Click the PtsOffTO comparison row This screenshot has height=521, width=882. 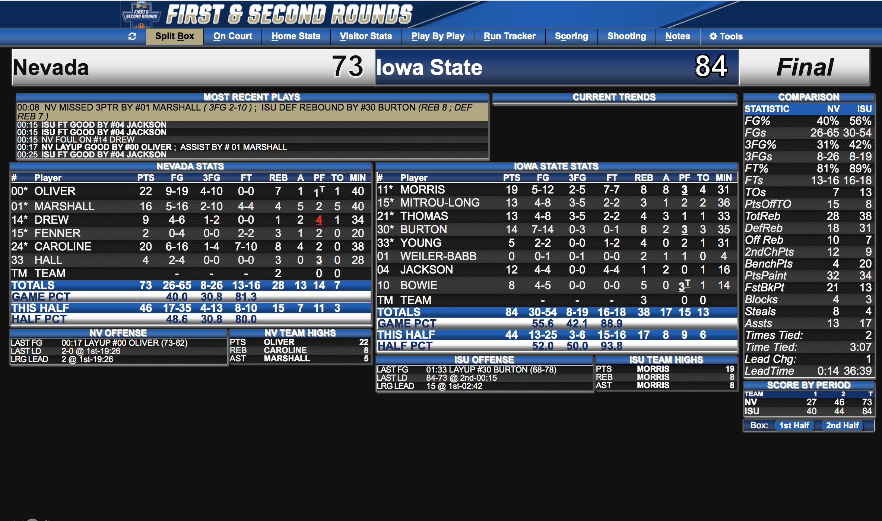point(808,204)
